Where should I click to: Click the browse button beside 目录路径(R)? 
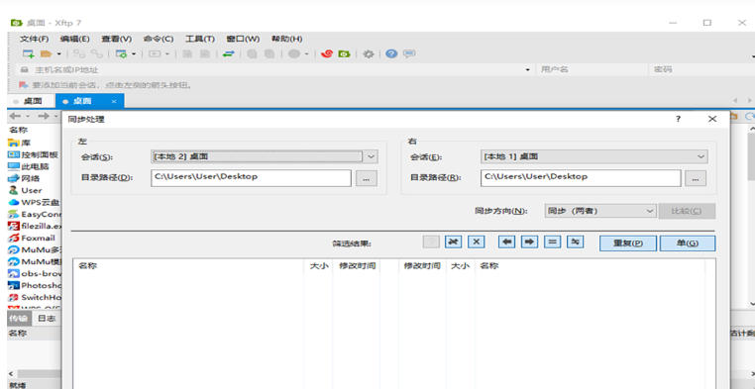[x=696, y=178]
